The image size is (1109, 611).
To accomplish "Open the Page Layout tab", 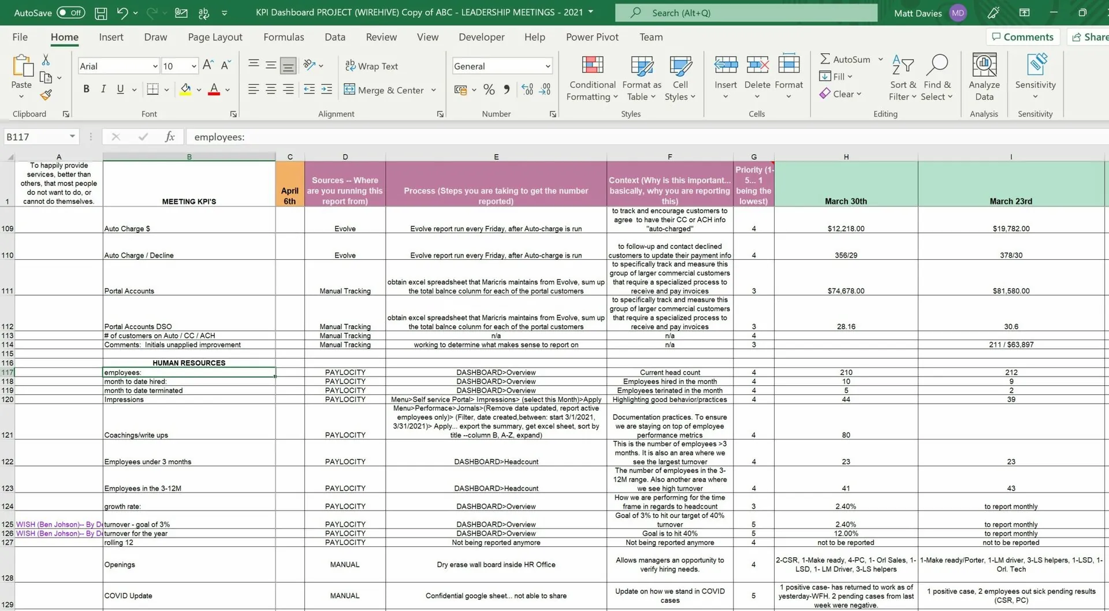I will coord(215,37).
